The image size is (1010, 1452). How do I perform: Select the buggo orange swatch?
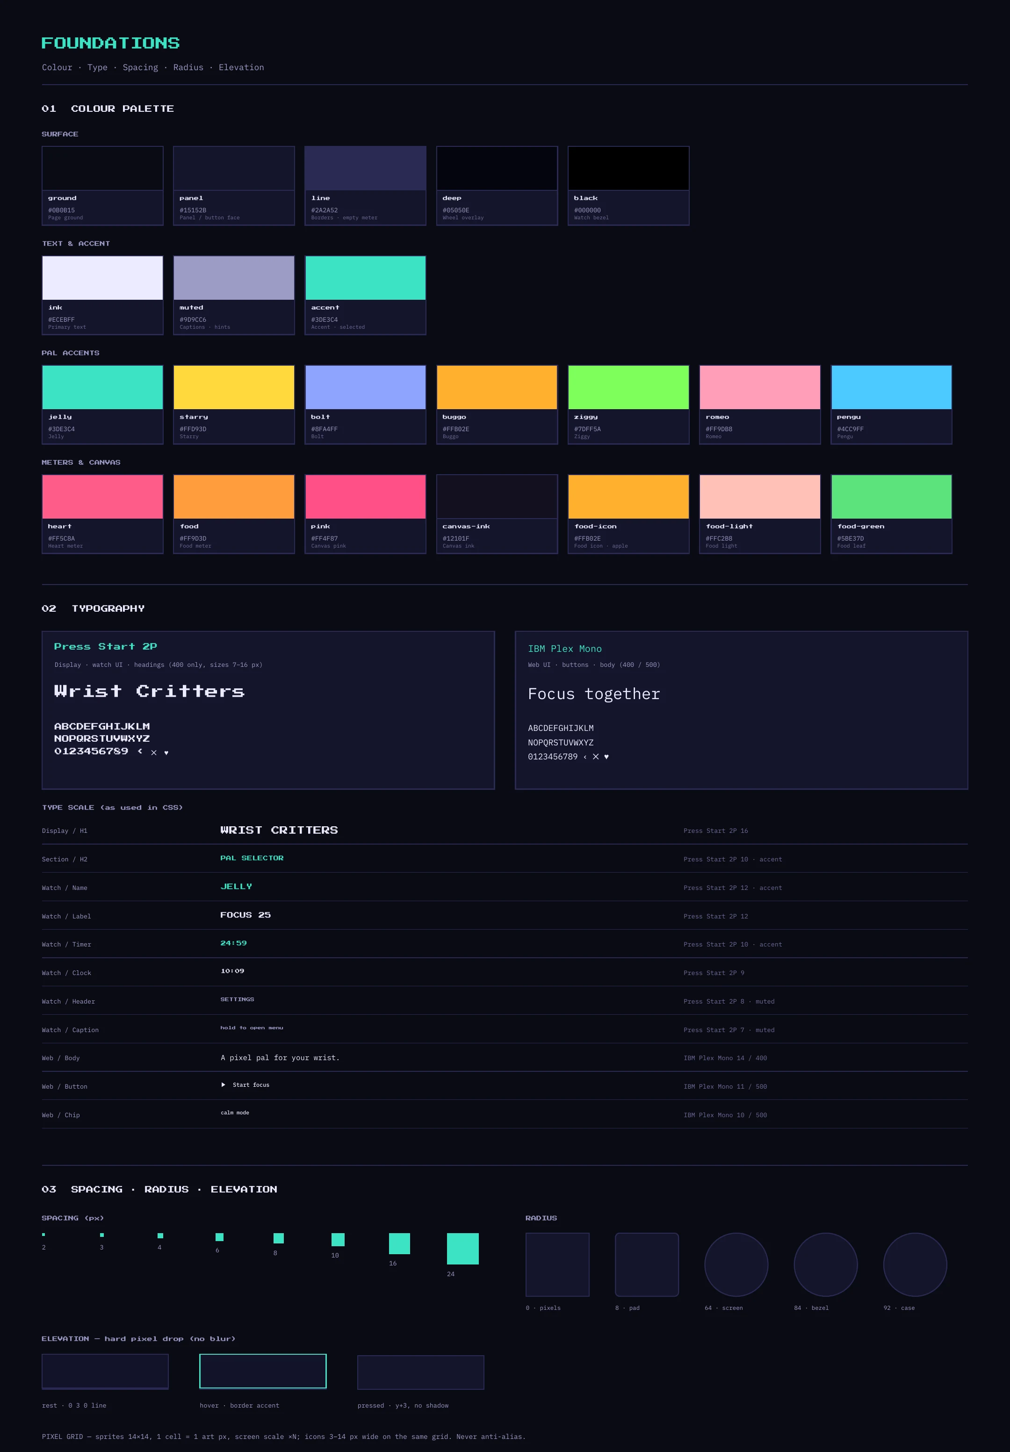click(x=497, y=405)
